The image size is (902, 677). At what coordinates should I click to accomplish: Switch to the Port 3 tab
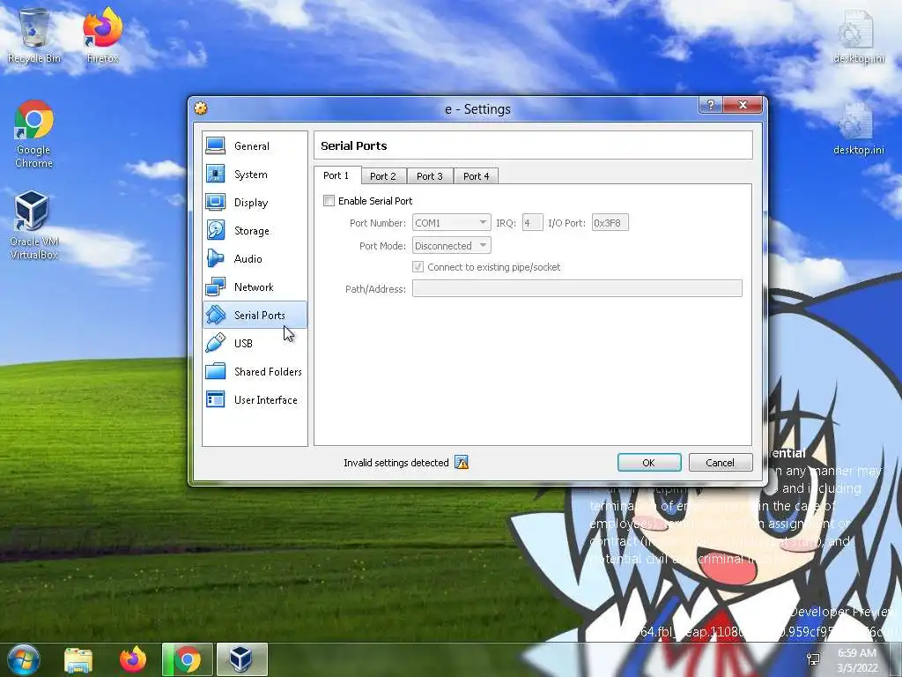pyautogui.click(x=430, y=176)
